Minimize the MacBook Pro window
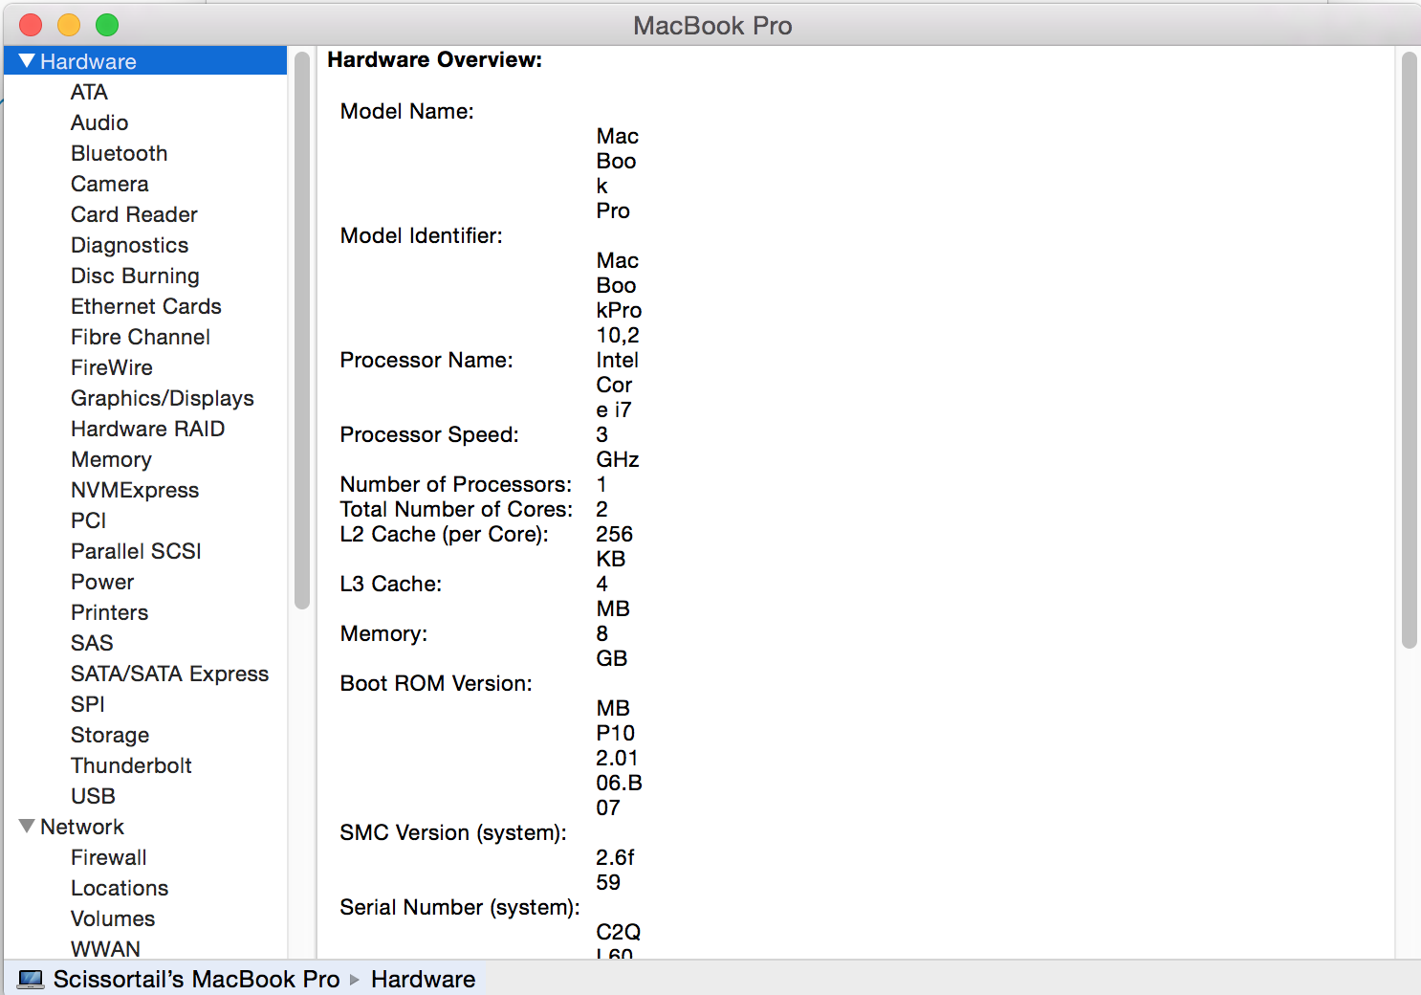Screen dimensions: 1421x995 (x=69, y=25)
